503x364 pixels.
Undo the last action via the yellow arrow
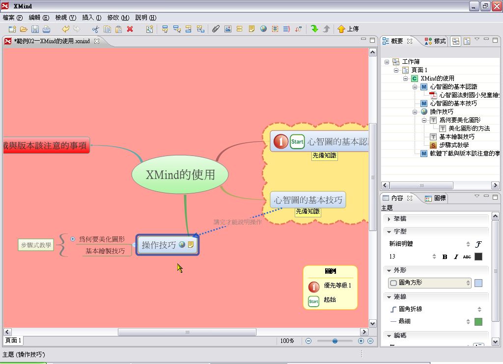[x=65, y=29]
